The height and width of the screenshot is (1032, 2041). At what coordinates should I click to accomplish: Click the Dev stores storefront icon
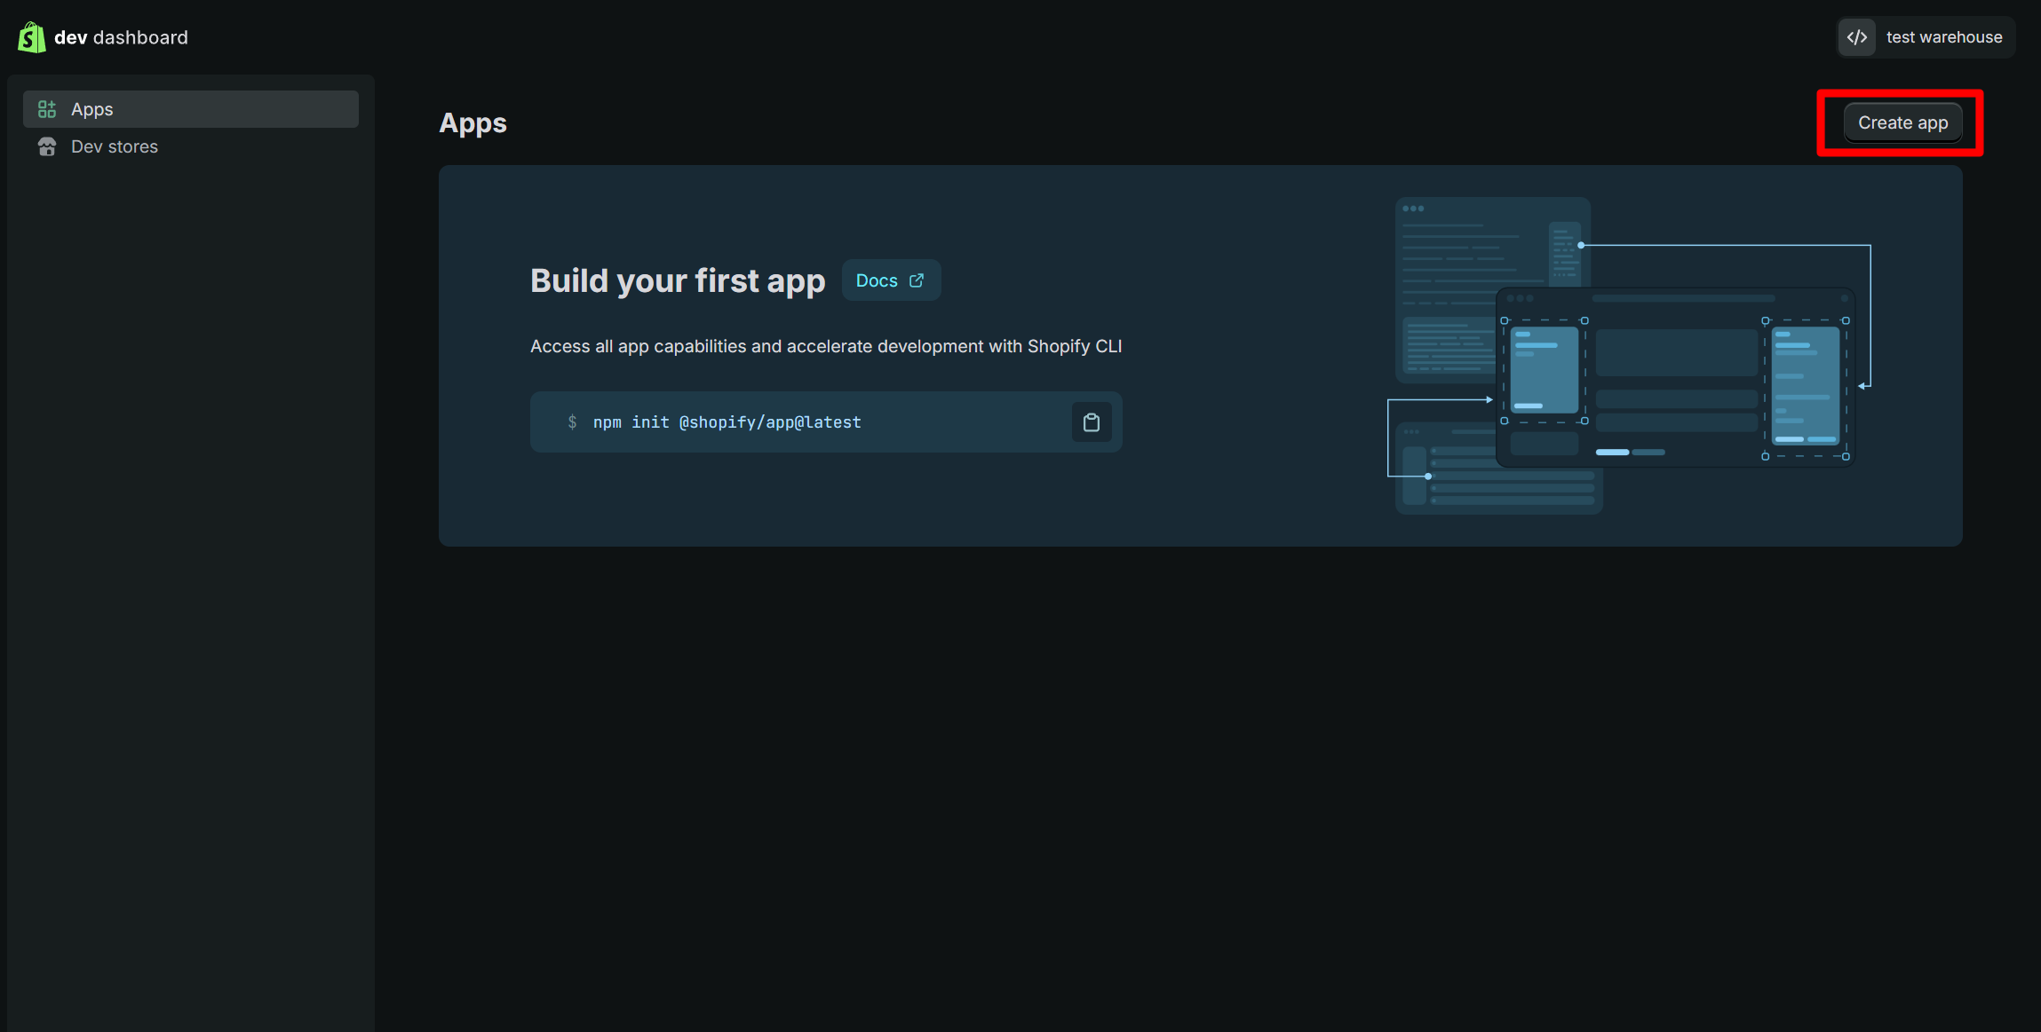[x=47, y=146]
